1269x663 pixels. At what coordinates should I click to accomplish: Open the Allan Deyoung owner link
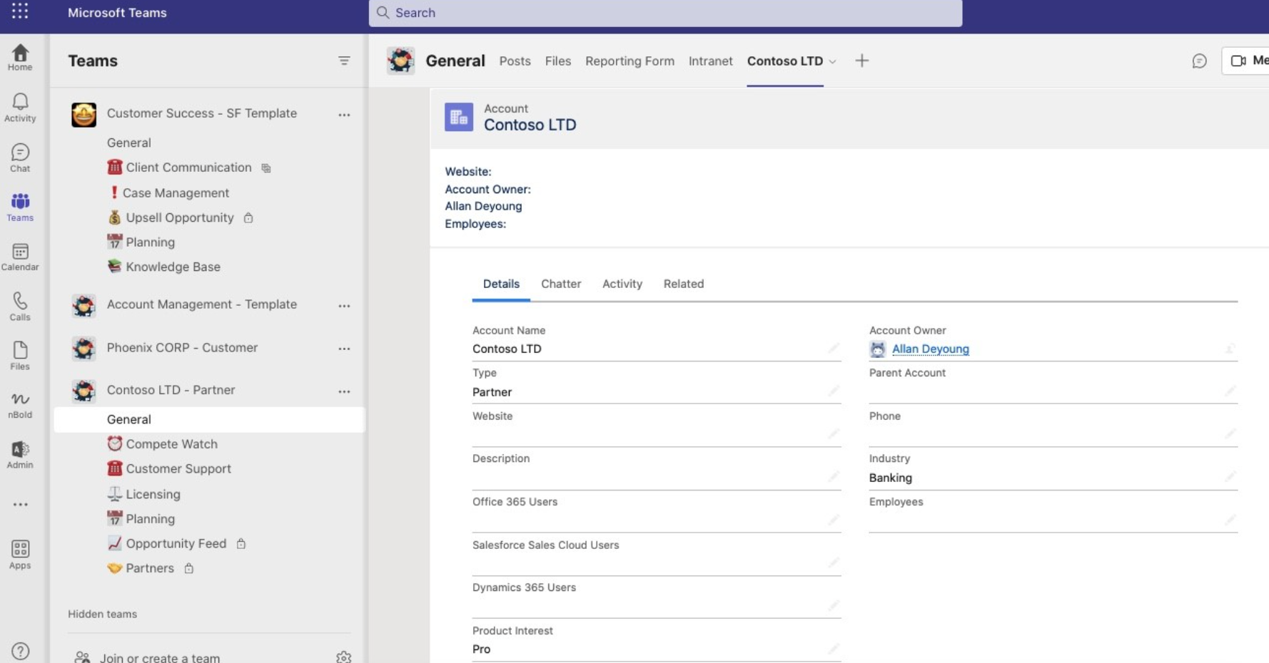(x=930, y=349)
